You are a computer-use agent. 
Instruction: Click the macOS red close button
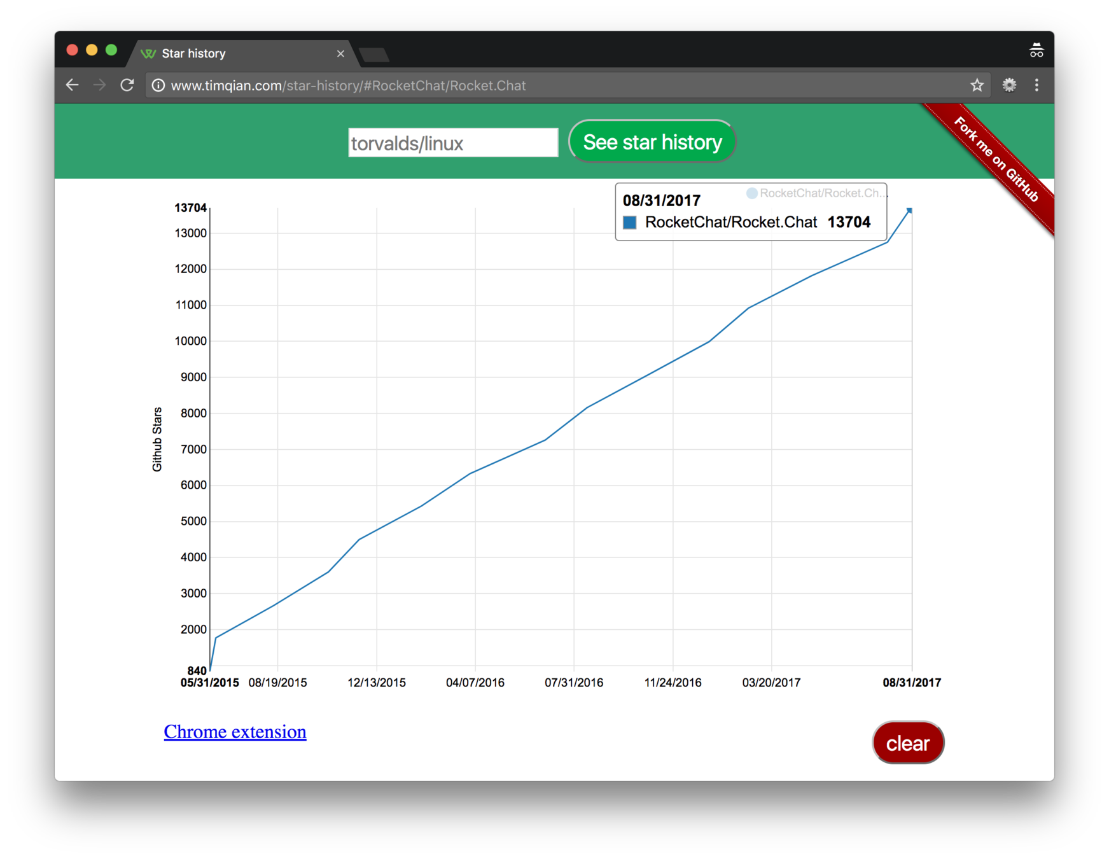pos(72,50)
